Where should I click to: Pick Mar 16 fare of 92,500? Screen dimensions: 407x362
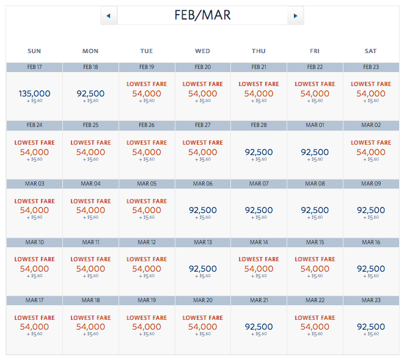(x=371, y=269)
